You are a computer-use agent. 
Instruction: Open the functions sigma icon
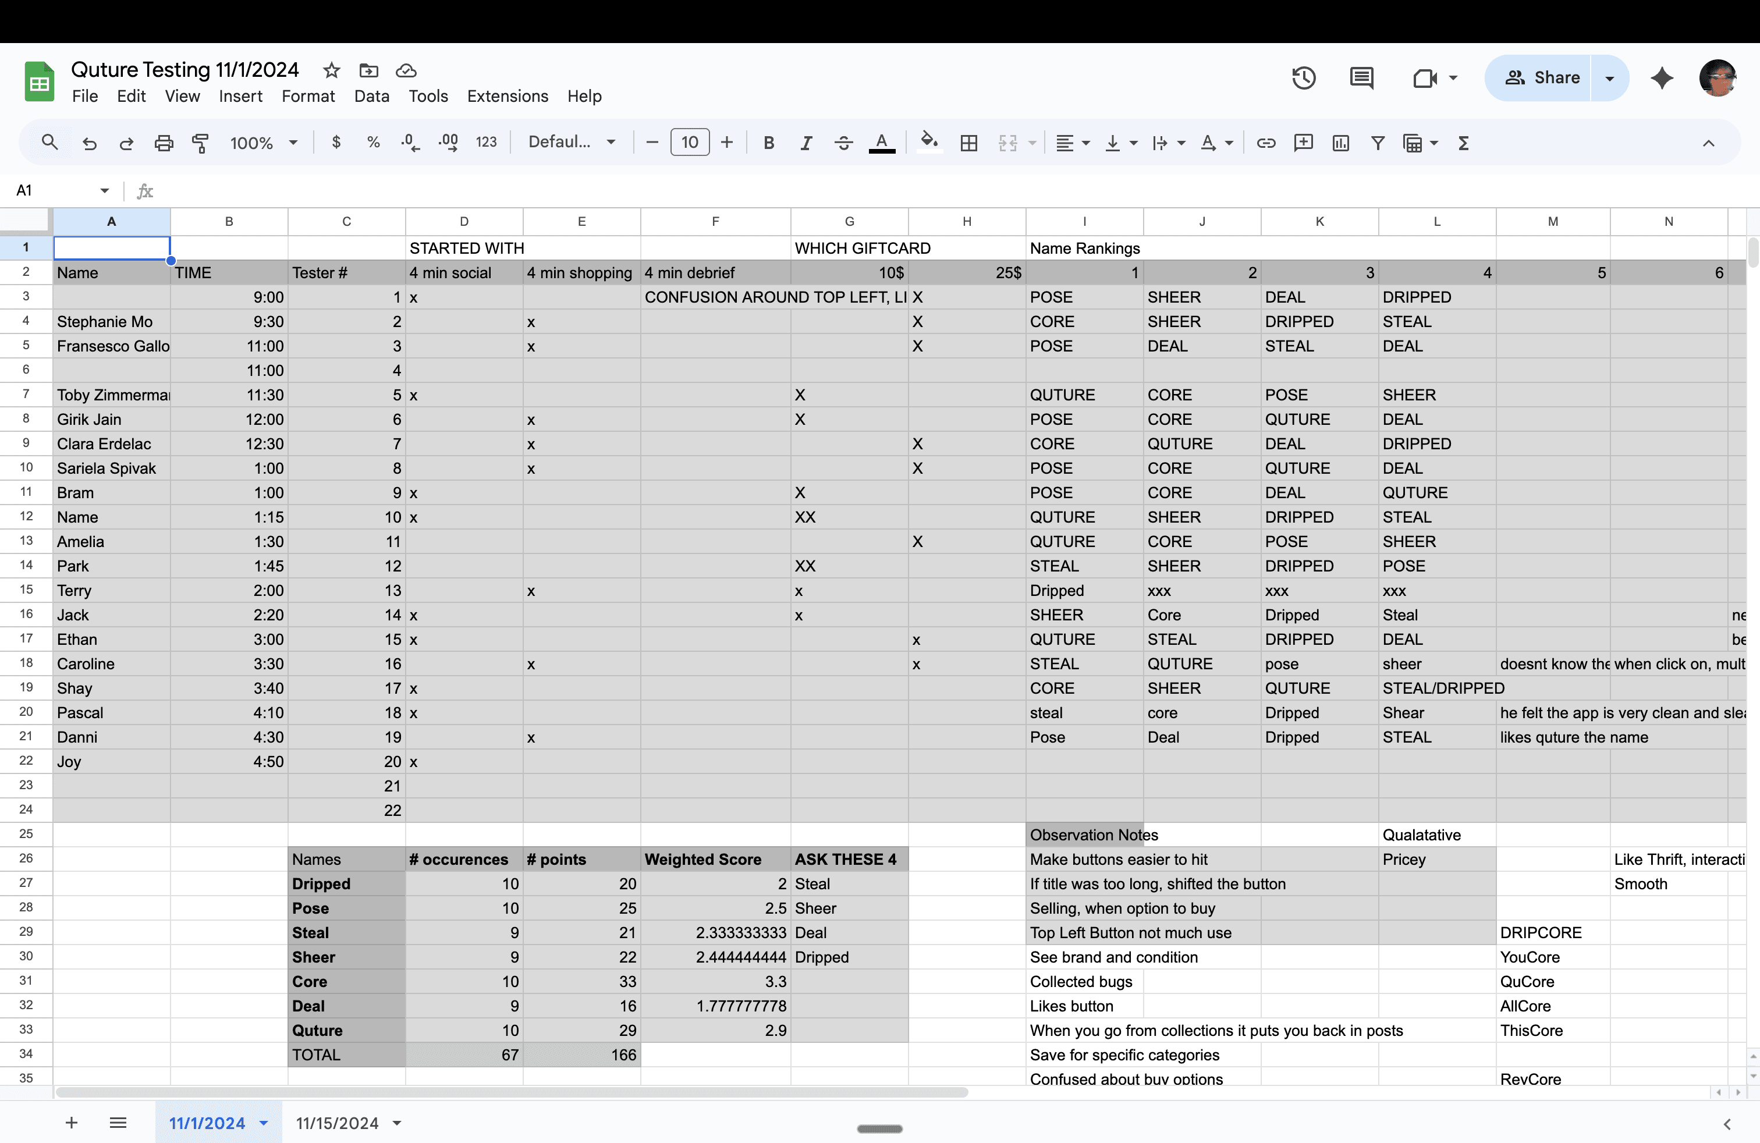(x=1463, y=143)
